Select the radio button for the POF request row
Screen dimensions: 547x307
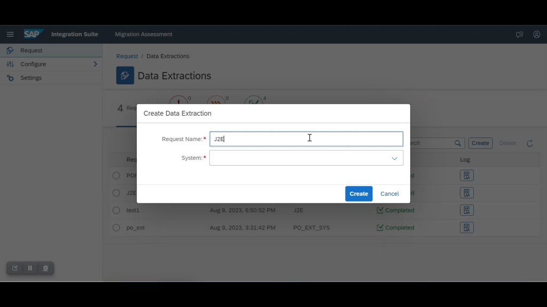point(116,175)
